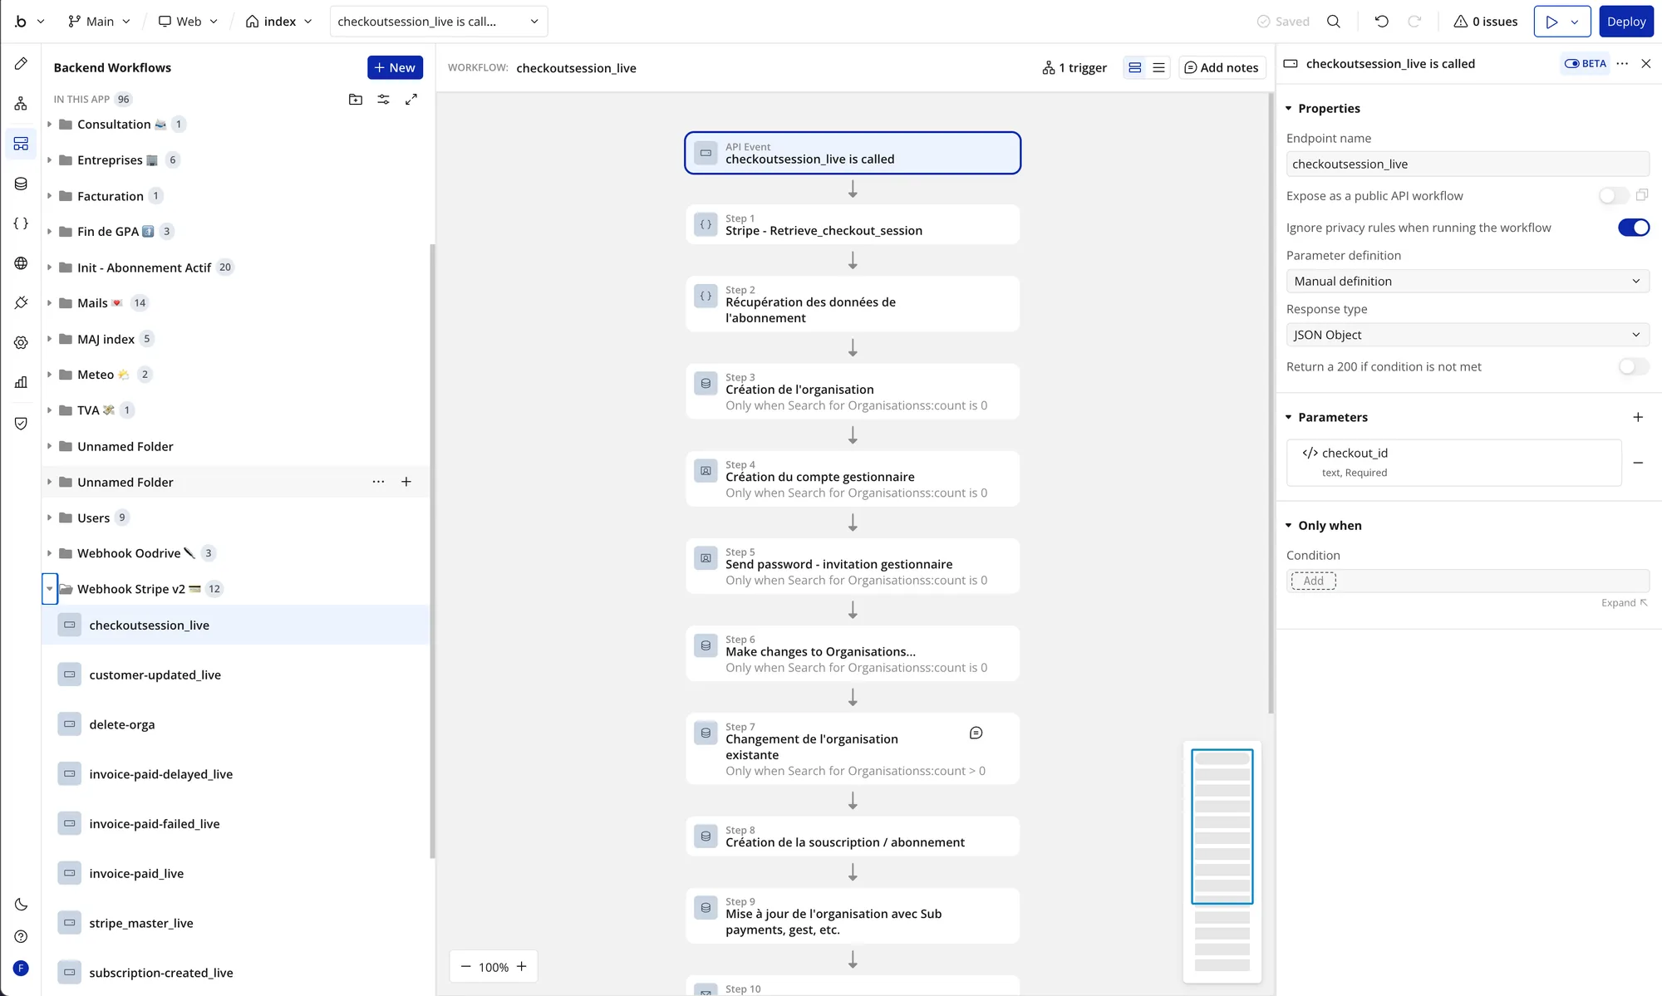Click the Endpoint name input field
This screenshot has height=996, width=1662.
click(1467, 164)
